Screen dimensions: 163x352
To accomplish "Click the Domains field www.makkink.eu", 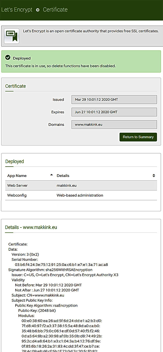I will click(114, 125).
